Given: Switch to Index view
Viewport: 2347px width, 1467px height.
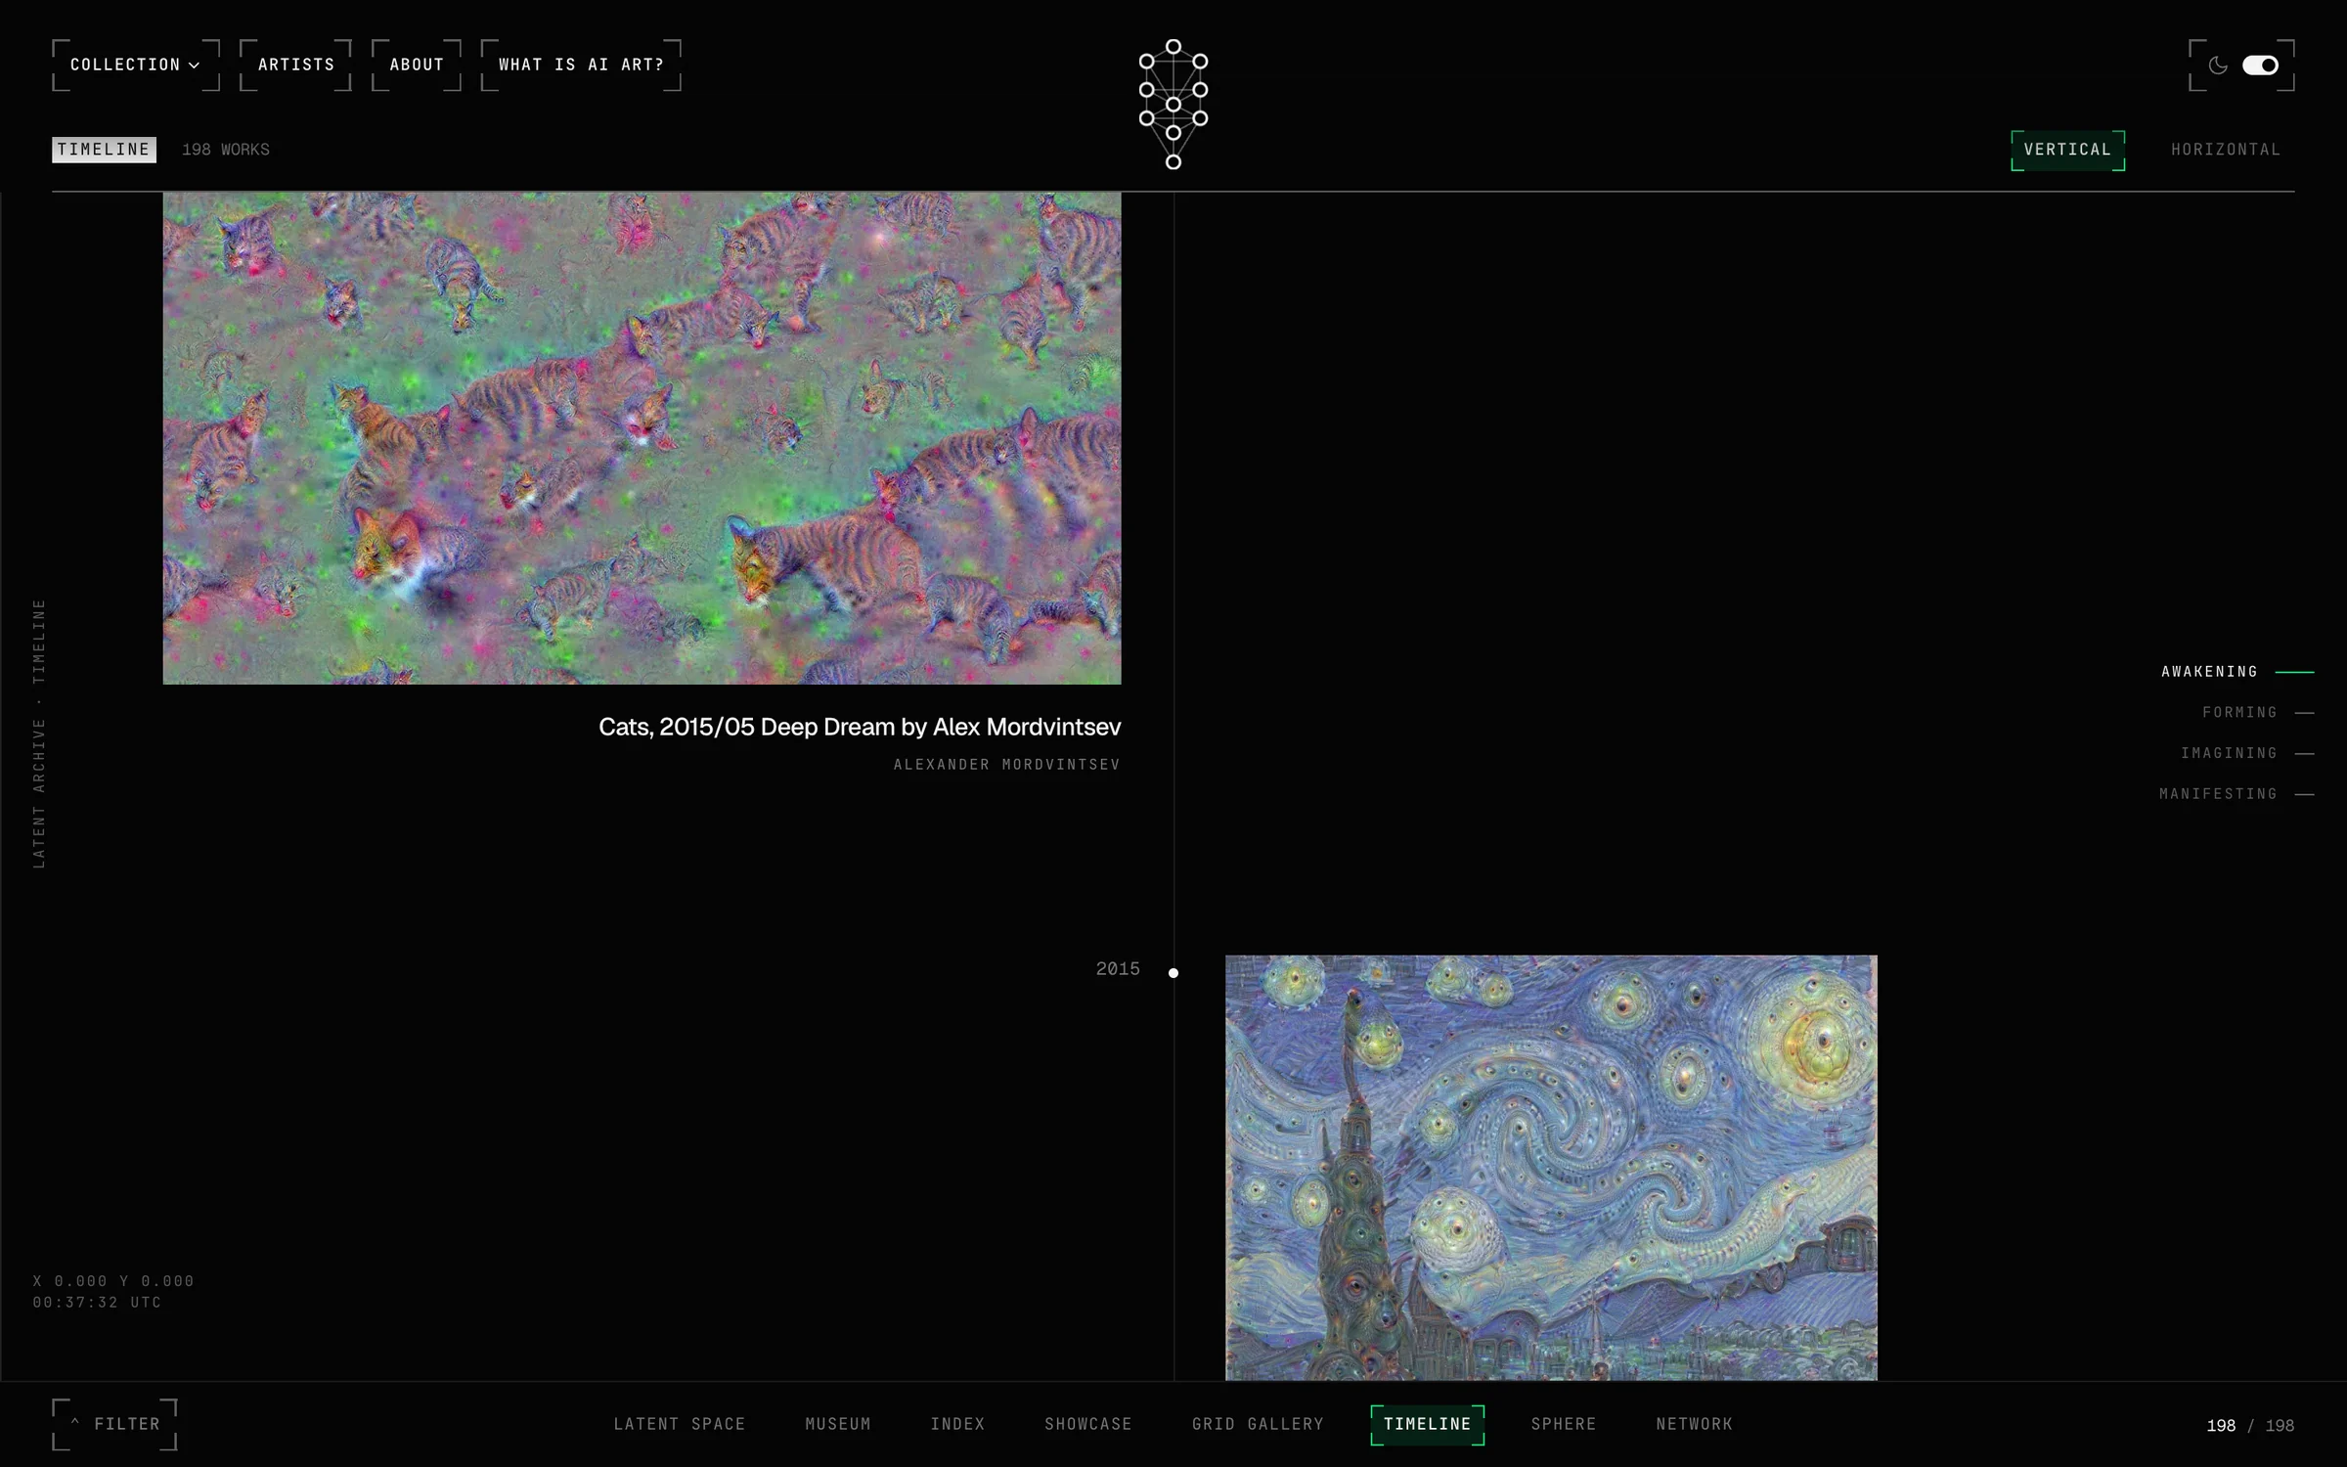Looking at the screenshot, I should tap(957, 1424).
